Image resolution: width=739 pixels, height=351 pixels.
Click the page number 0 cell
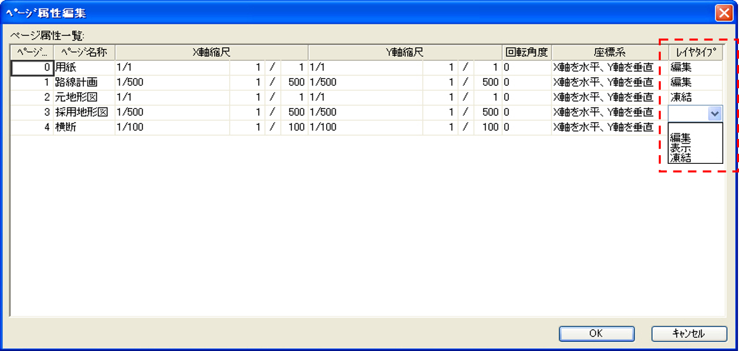[x=31, y=67]
